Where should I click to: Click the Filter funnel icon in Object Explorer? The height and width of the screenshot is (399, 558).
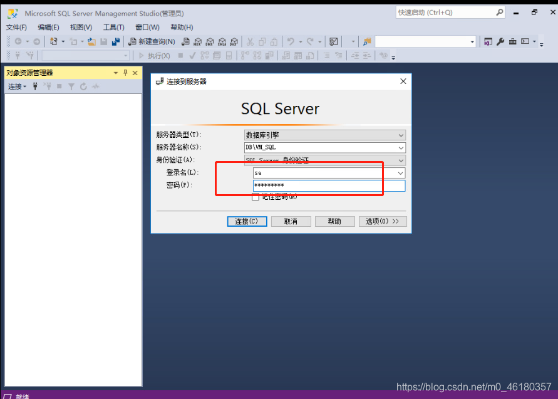[x=71, y=86]
